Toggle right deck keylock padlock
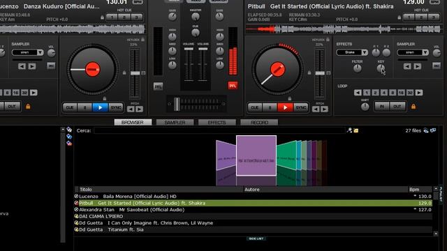The image size is (447, 251). coord(328,39)
